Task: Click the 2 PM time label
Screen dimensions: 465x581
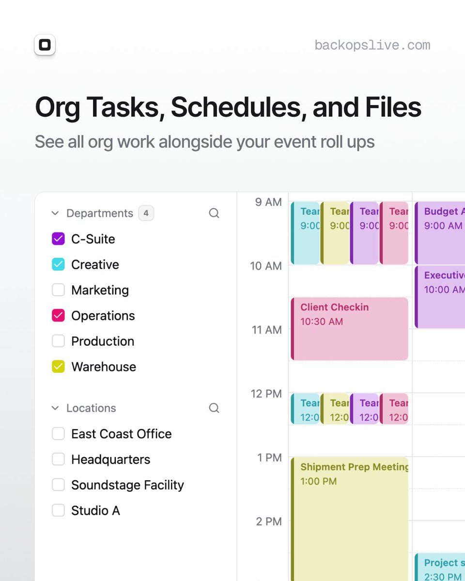Action: point(268,521)
